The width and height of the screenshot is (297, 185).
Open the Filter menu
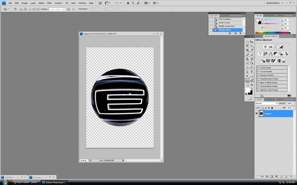(x=49, y=3)
